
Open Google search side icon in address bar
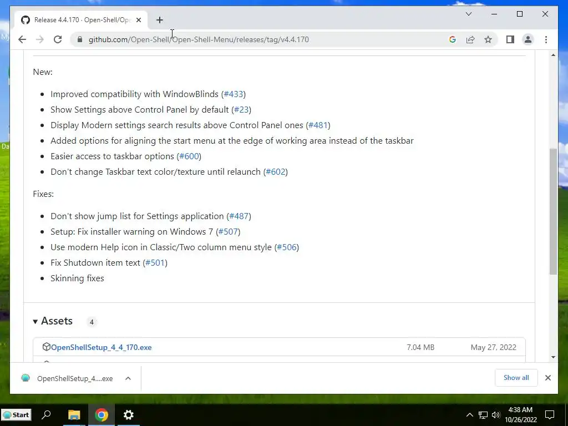(x=453, y=39)
